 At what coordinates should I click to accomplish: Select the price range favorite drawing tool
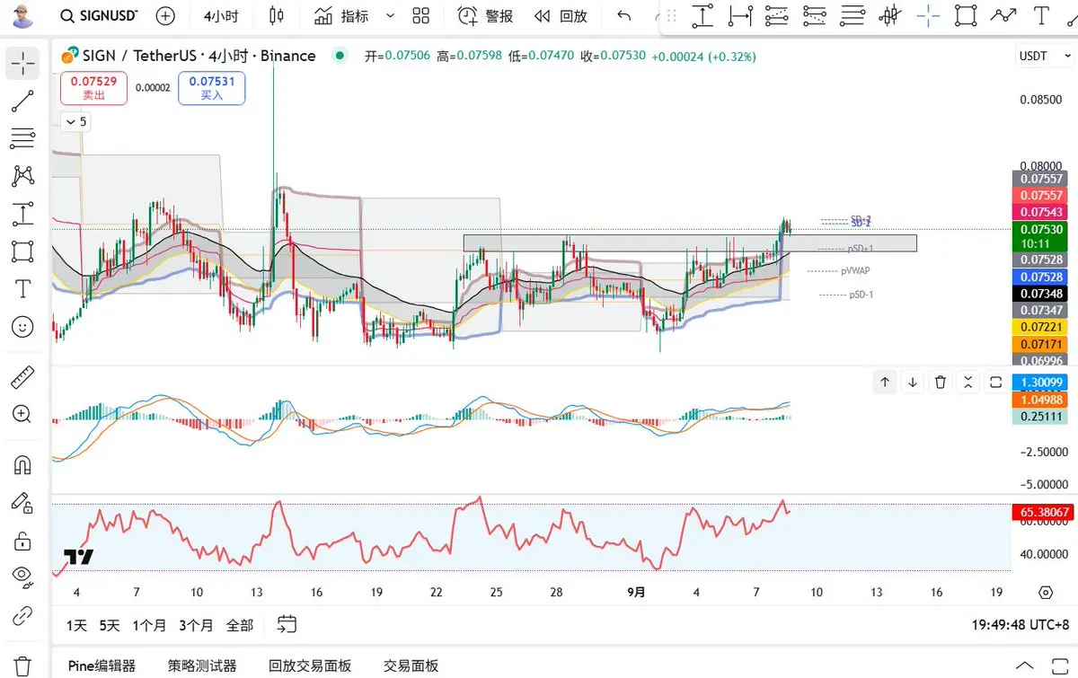pos(702,15)
